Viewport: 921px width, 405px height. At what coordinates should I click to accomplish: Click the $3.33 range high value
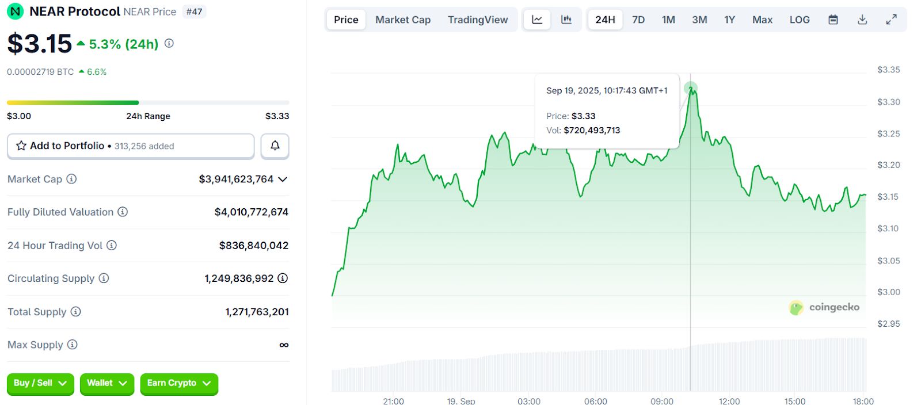pyautogui.click(x=277, y=116)
